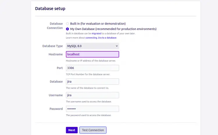Click the "Port" field label
218x135 pixels.
pyautogui.click(x=60, y=68)
